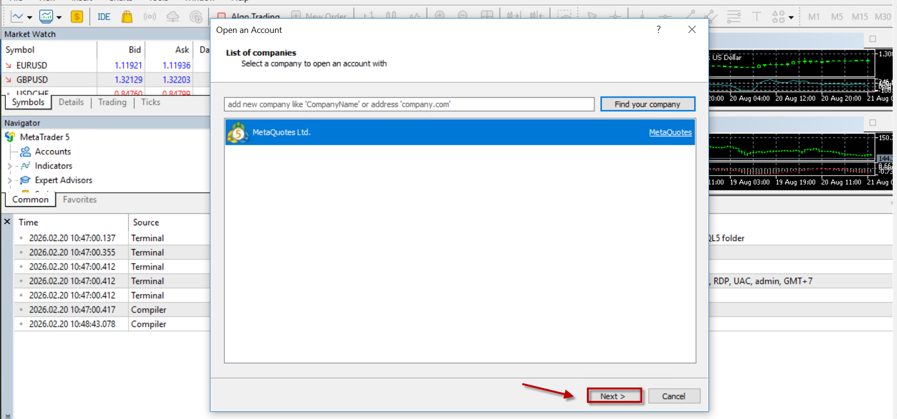Screen dimensions: 897x419
Task: Expand the Expert Advisors tree node
Action: pos(10,180)
